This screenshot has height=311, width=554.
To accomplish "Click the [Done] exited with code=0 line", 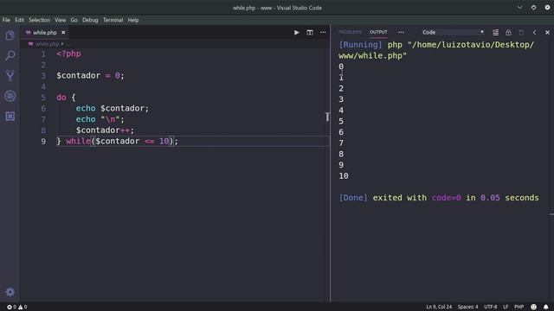I will click(x=439, y=198).
